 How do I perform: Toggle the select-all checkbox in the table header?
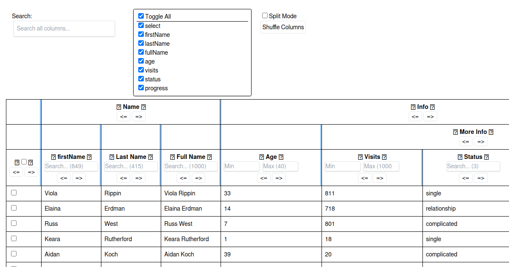[x=24, y=161]
